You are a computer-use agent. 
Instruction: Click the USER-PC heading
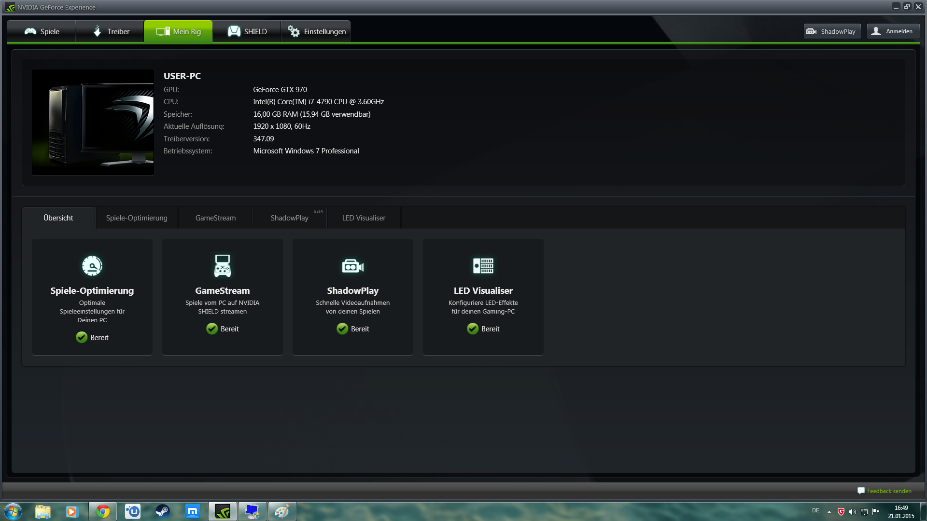182,76
